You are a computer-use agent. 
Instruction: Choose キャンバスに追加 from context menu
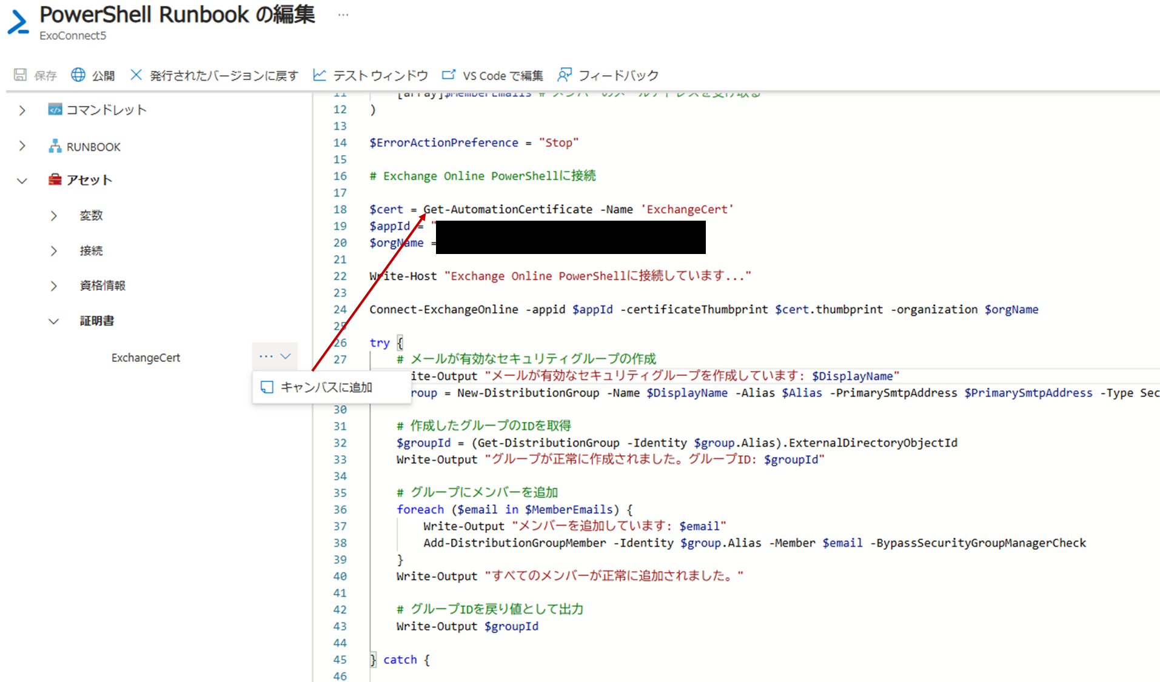point(332,387)
